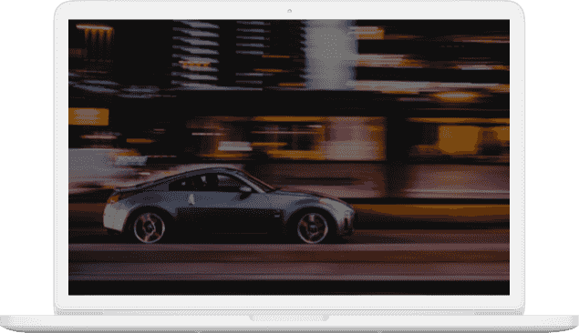The width and height of the screenshot is (579, 333).
Task: Click the orange blurred rectangle at left edge
Action: 88,116
